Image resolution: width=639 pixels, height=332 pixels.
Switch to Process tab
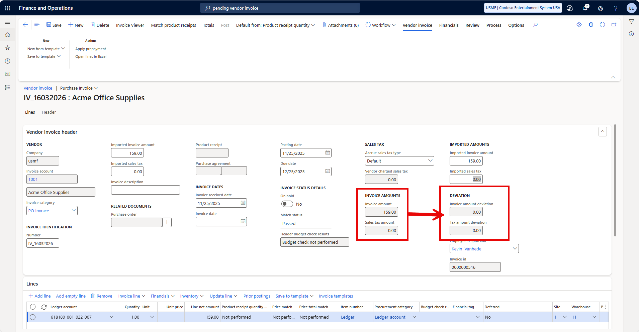click(493, 25)
